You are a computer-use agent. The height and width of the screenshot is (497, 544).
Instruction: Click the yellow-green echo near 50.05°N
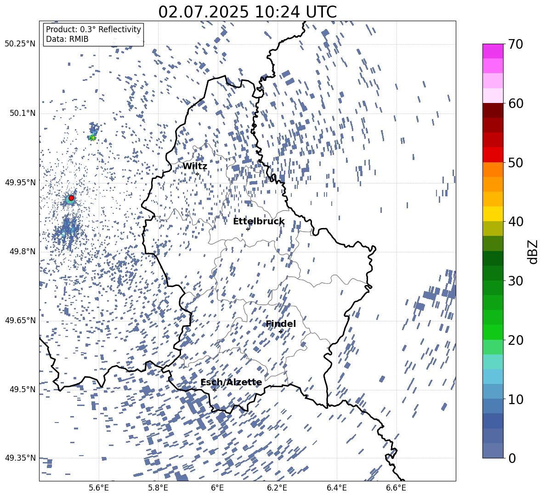coord(92,138)
